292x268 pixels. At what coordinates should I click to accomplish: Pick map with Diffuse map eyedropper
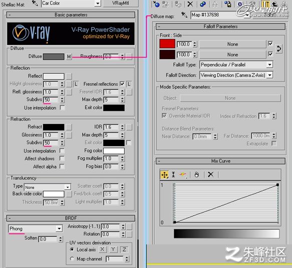(x=184, y=15)
